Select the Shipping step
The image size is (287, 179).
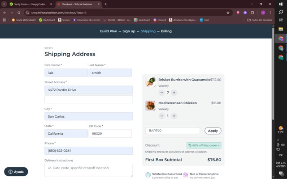pyautogui.click(x=148, y=31)
